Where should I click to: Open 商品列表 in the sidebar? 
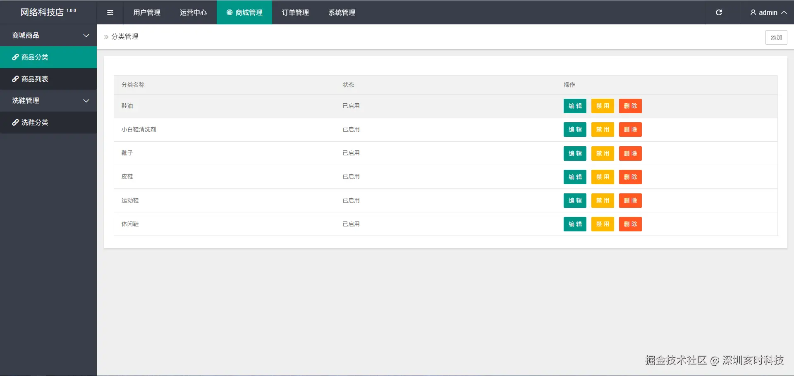pyautogui.click(x=48, y=79)
